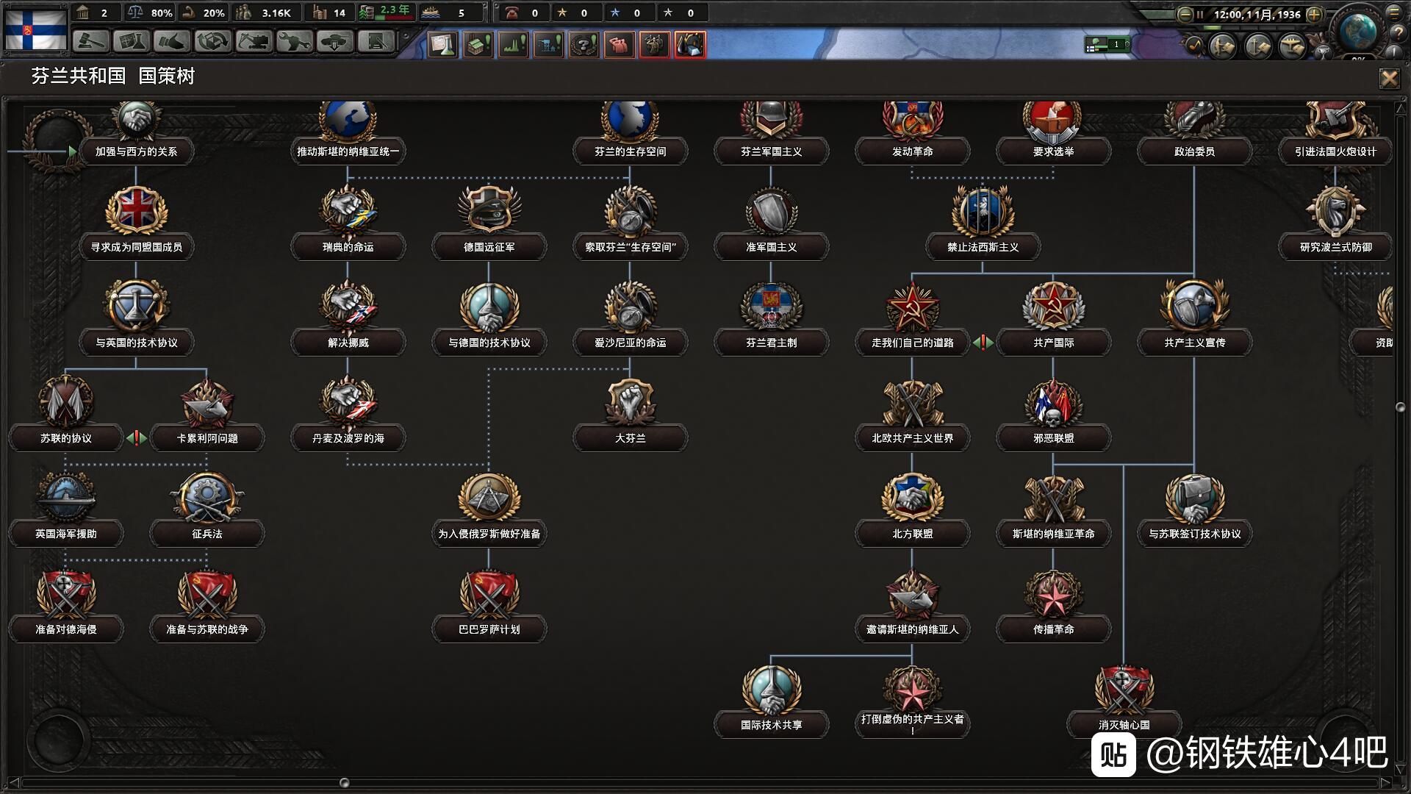Switch to the land army map mode

(x=1224, y=46)
